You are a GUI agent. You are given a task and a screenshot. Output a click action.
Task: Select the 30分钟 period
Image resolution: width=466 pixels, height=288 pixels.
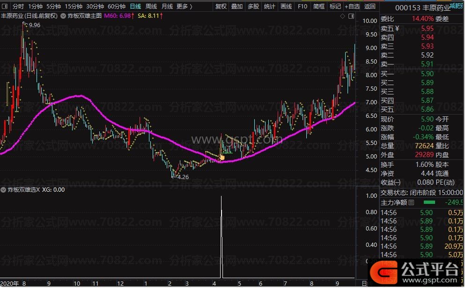[x=95, y=6]
